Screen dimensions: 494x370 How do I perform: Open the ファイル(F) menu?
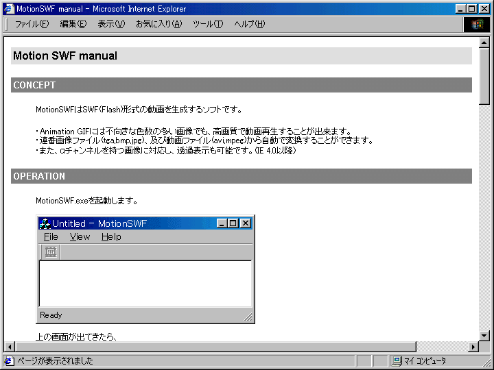32,24
